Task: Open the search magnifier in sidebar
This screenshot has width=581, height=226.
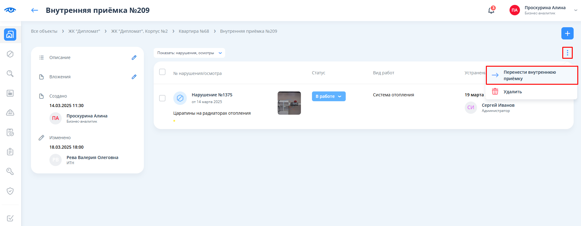Action: click(10, 74)
